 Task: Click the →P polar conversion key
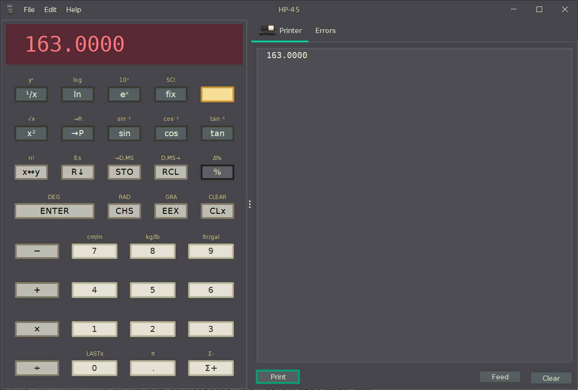coord(78,133)
